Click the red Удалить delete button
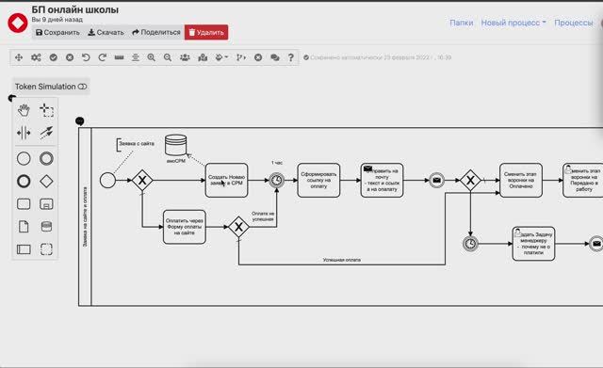The height and width of the screenshot is (368, 603). pos(206,32)
